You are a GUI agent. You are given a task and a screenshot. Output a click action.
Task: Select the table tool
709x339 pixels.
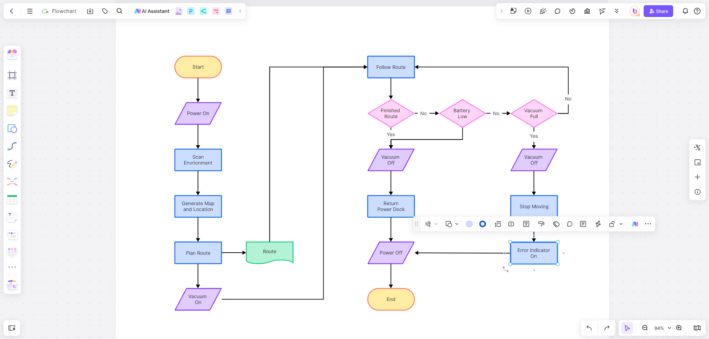pos(12,200)
